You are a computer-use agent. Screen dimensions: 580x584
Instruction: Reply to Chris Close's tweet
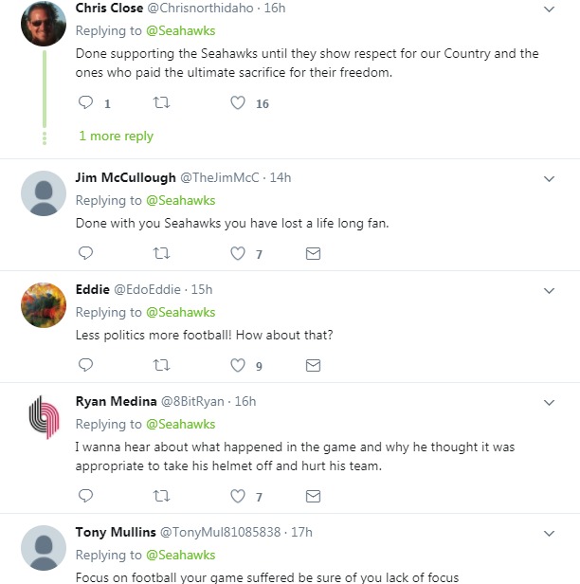(x=85, y=103)
